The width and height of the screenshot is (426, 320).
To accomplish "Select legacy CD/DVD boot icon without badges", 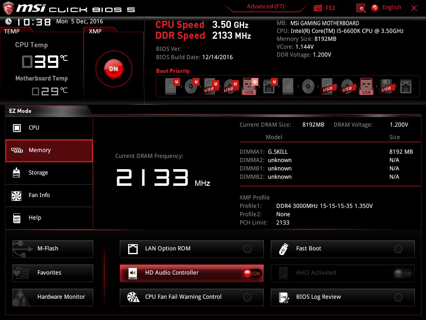I will pos(308,87).
